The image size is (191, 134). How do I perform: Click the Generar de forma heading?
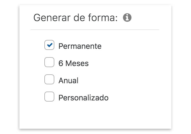click(76, 18)
